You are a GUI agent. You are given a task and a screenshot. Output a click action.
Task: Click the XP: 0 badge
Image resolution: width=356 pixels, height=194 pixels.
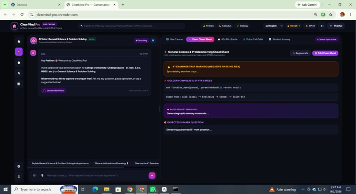[310, 26]
